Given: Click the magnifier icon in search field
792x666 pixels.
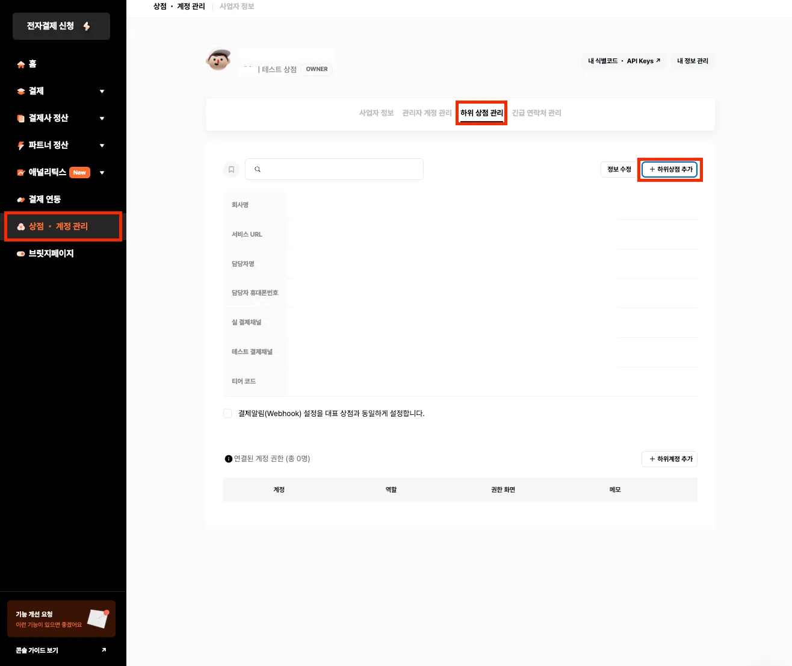Looking at the screenshot, I should (258, 170).
